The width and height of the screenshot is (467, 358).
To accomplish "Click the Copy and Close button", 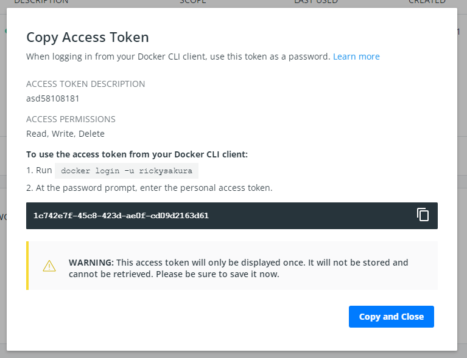I will pyautogui.click(x=391, y=317).
